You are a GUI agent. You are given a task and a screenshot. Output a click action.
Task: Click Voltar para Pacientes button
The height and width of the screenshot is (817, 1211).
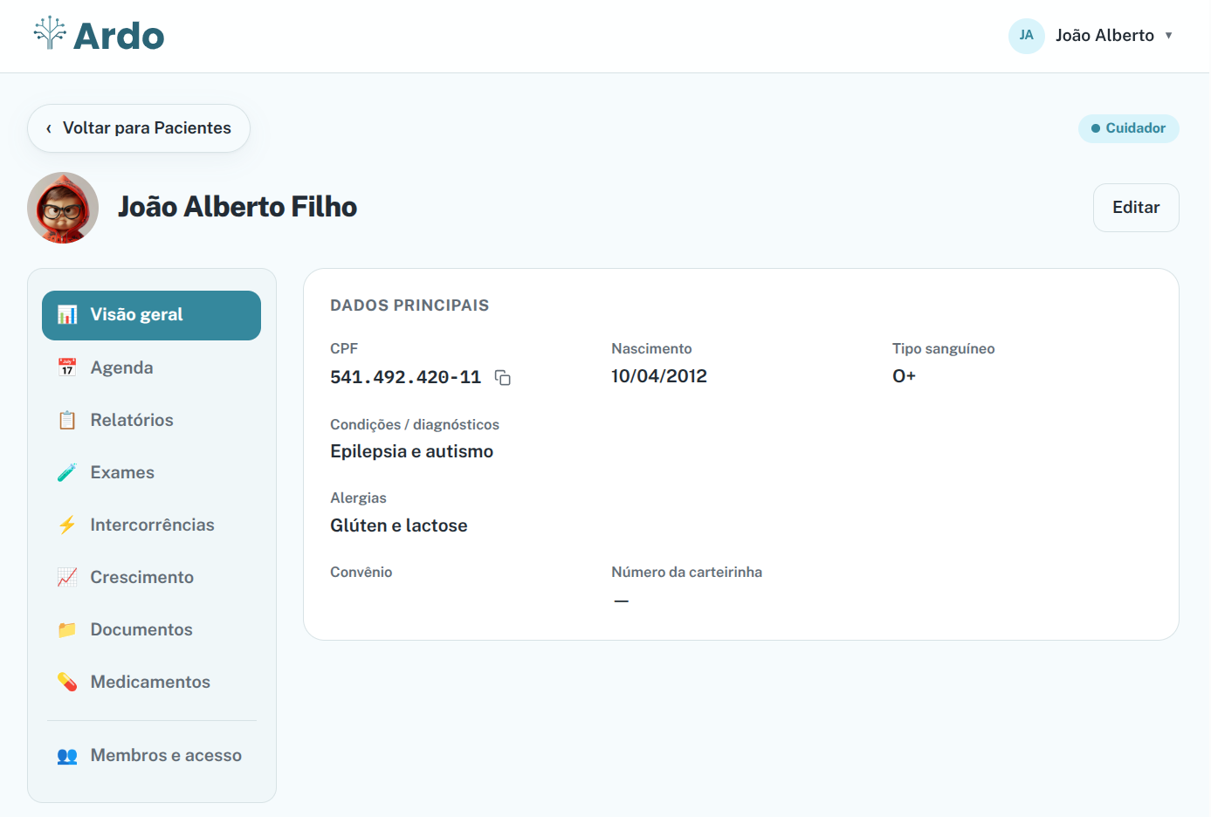point(139,128)
